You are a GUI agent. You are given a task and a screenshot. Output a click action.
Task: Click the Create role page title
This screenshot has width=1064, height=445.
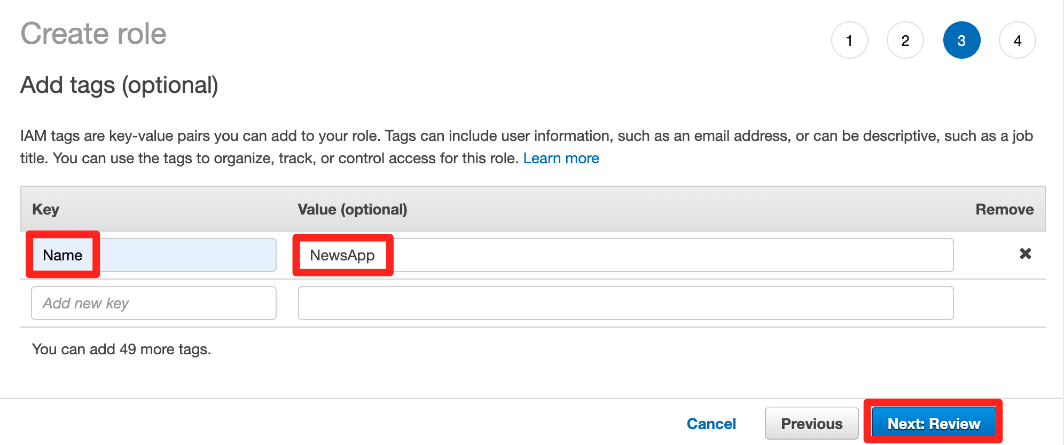coord(93,34)
